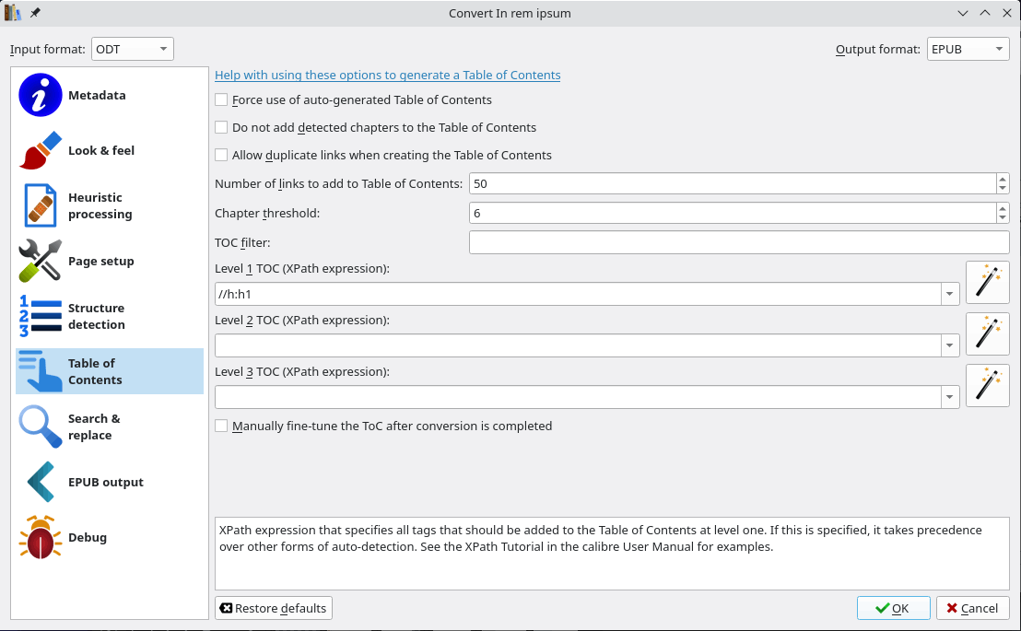This screenshot has width=1021, height=631.
Task: Expand the Output format EPUB dropdown
Action: pos(968,50)
